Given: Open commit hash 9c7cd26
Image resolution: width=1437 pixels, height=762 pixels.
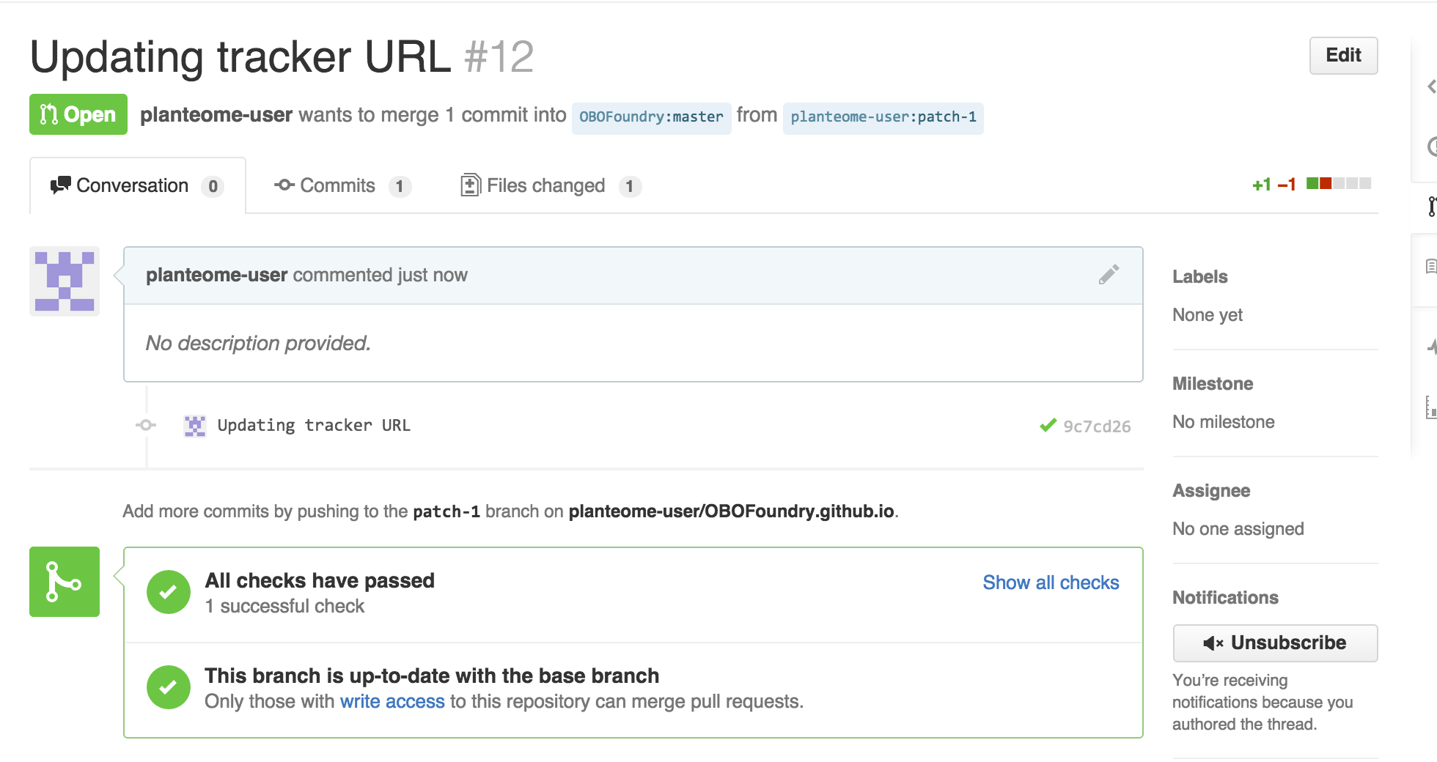Looking at the screenshot, I should [1096, 426].
